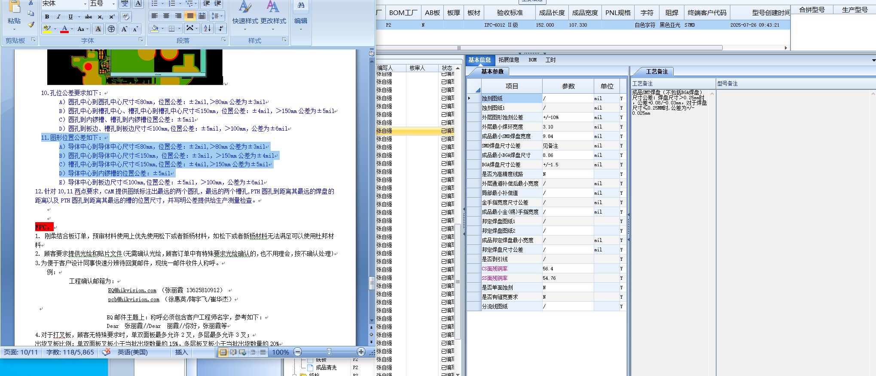Open the 段落 paragraph dialog launcher
Image resolution: width=876 pixels, height=376 pixels.
224,40
